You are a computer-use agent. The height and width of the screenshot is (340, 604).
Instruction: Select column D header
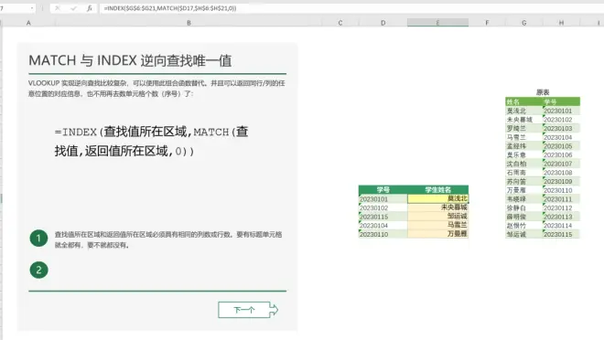point(383,23)
